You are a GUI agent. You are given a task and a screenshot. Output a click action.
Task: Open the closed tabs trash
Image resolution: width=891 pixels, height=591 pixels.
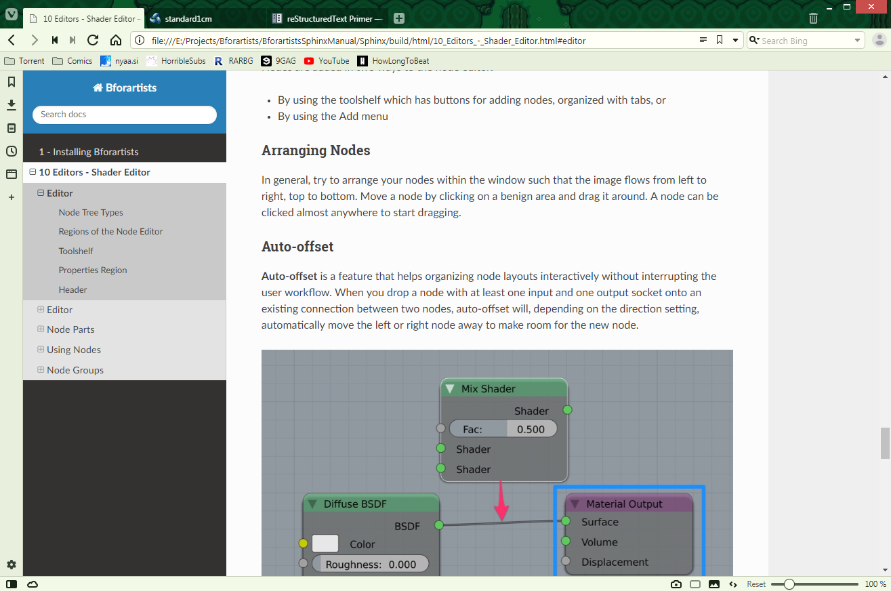pyautogui.click(x=813, y=18)
